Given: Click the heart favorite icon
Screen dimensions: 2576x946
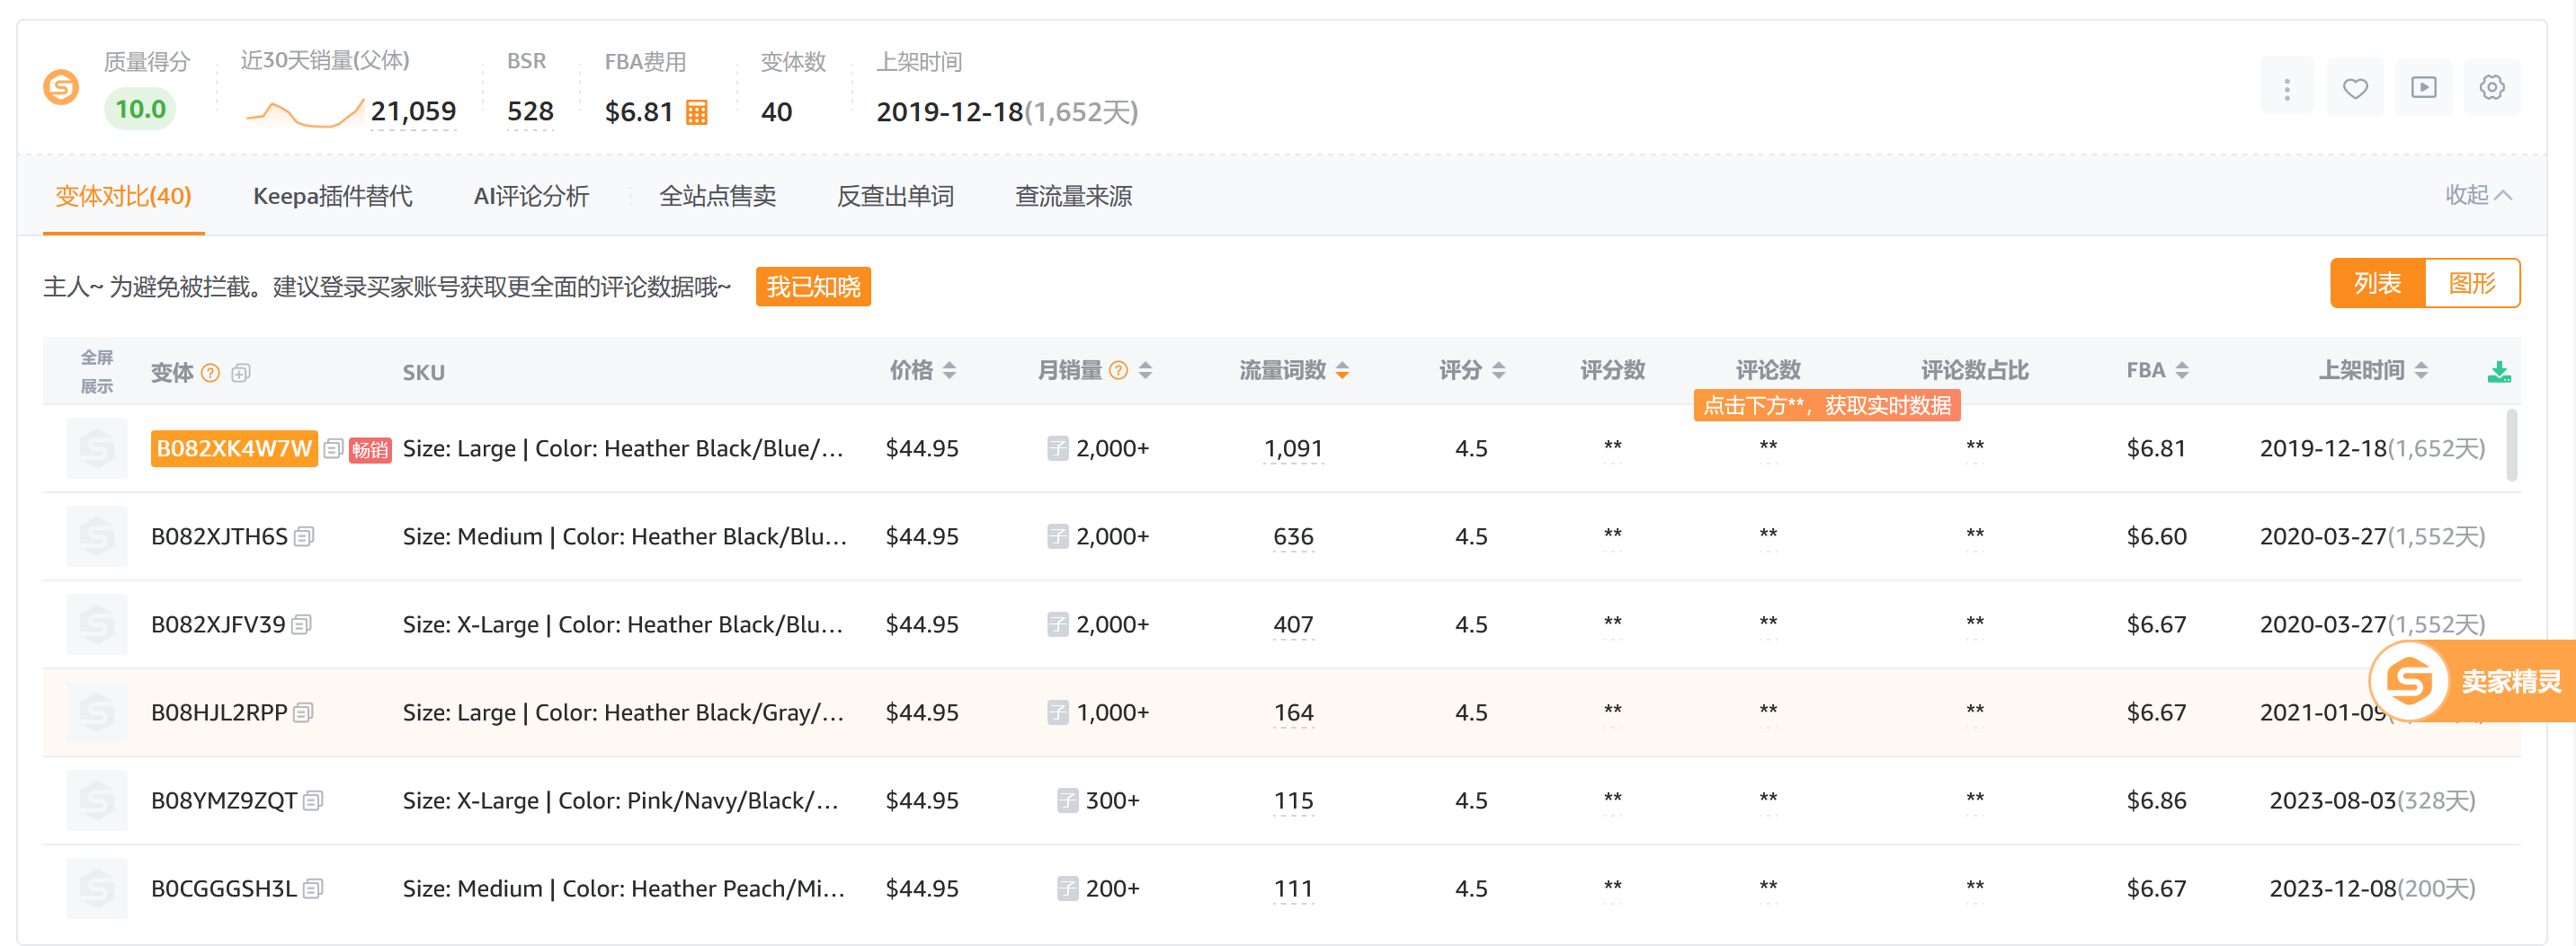Looking at the screenshot, I should tap(2355, 88).
